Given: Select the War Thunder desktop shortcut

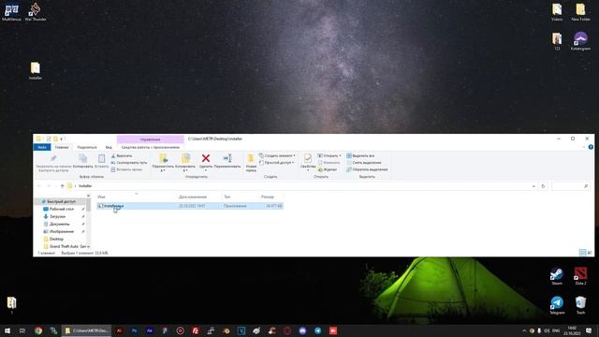Looking at the screenshot, I should coord(36,12).
